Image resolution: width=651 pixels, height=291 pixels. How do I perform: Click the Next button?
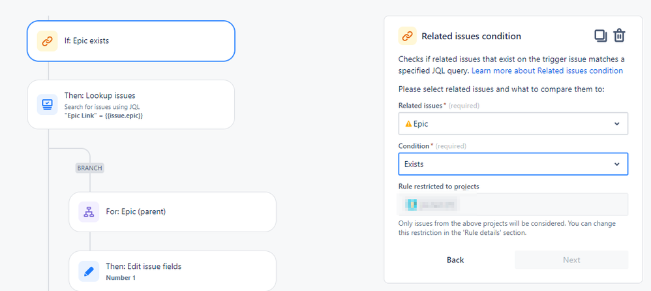pyautogui.click(x=571, y=260)
